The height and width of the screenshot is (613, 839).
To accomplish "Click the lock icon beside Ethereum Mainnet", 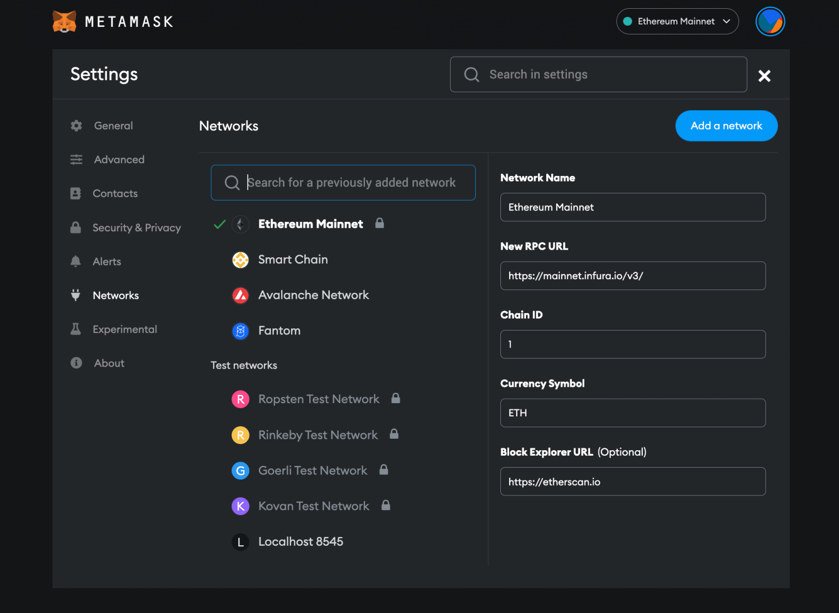I will (x=380, y=223).
